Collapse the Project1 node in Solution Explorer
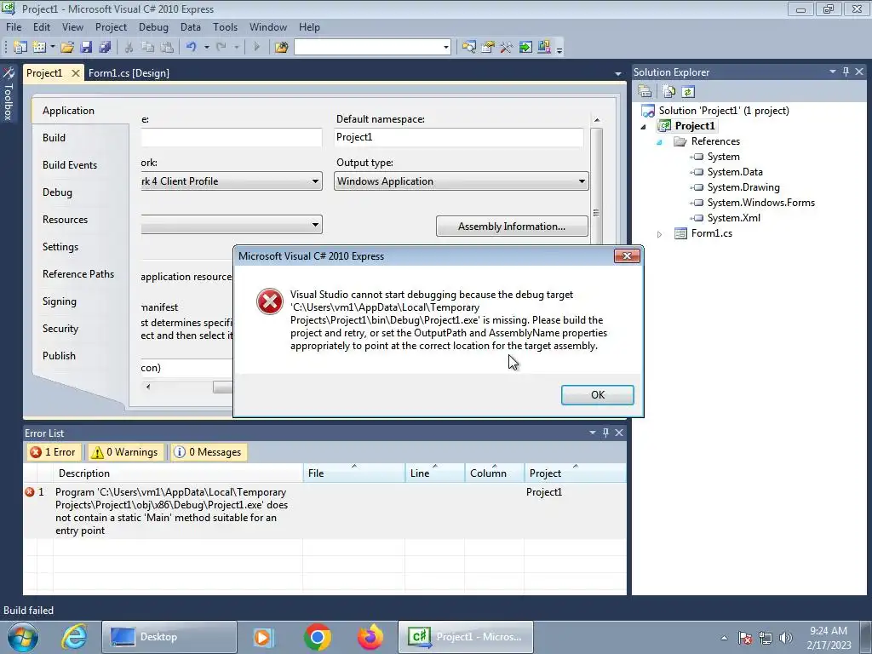This screenshot has height=654, width=872. (644, 127)
